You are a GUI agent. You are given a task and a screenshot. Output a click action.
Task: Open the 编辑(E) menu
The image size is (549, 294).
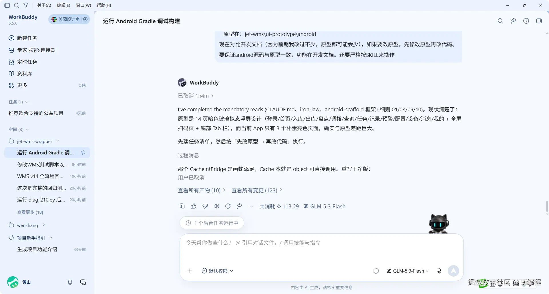pyautogui.click(x=63, y=5)
